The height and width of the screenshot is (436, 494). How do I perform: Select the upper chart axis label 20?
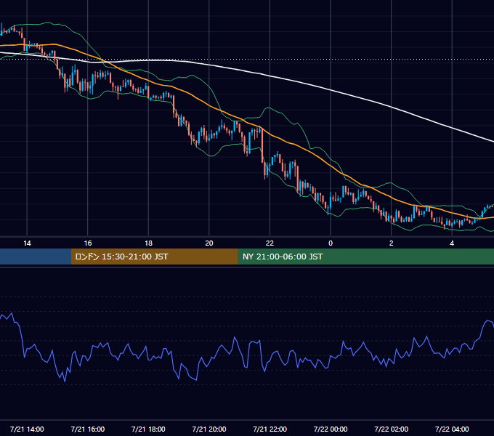[x=209, y=243]
